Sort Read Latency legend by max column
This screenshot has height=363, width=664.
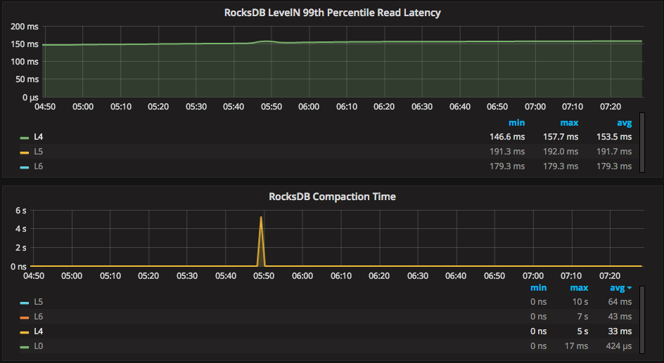point(569,123)
